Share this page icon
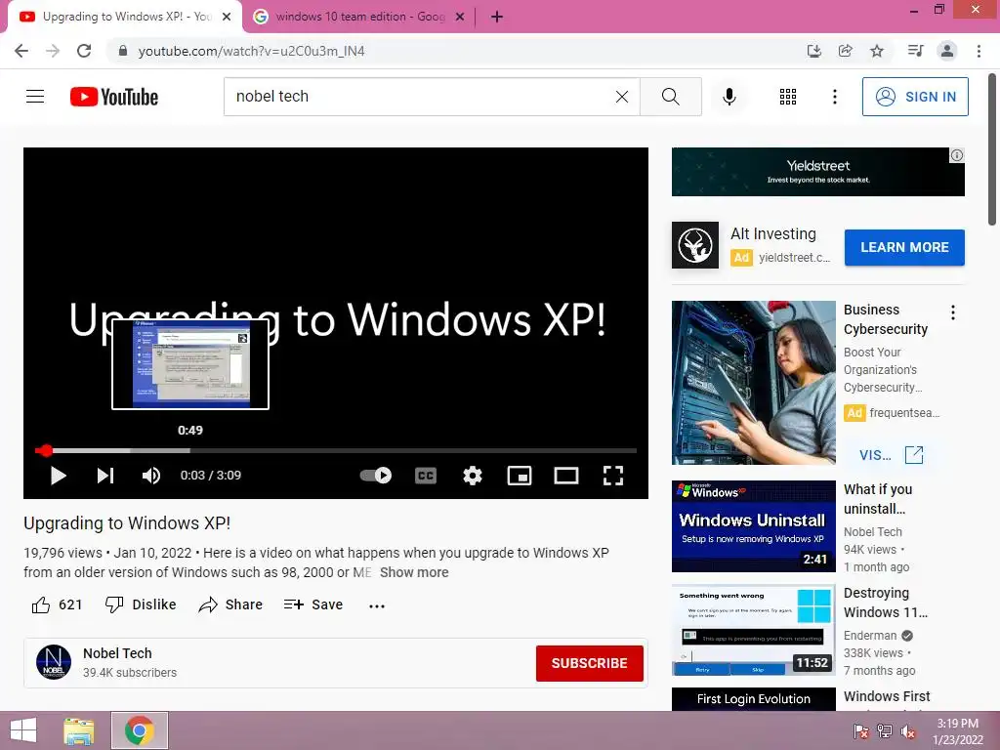The image size is (1000, 750). 845,51
